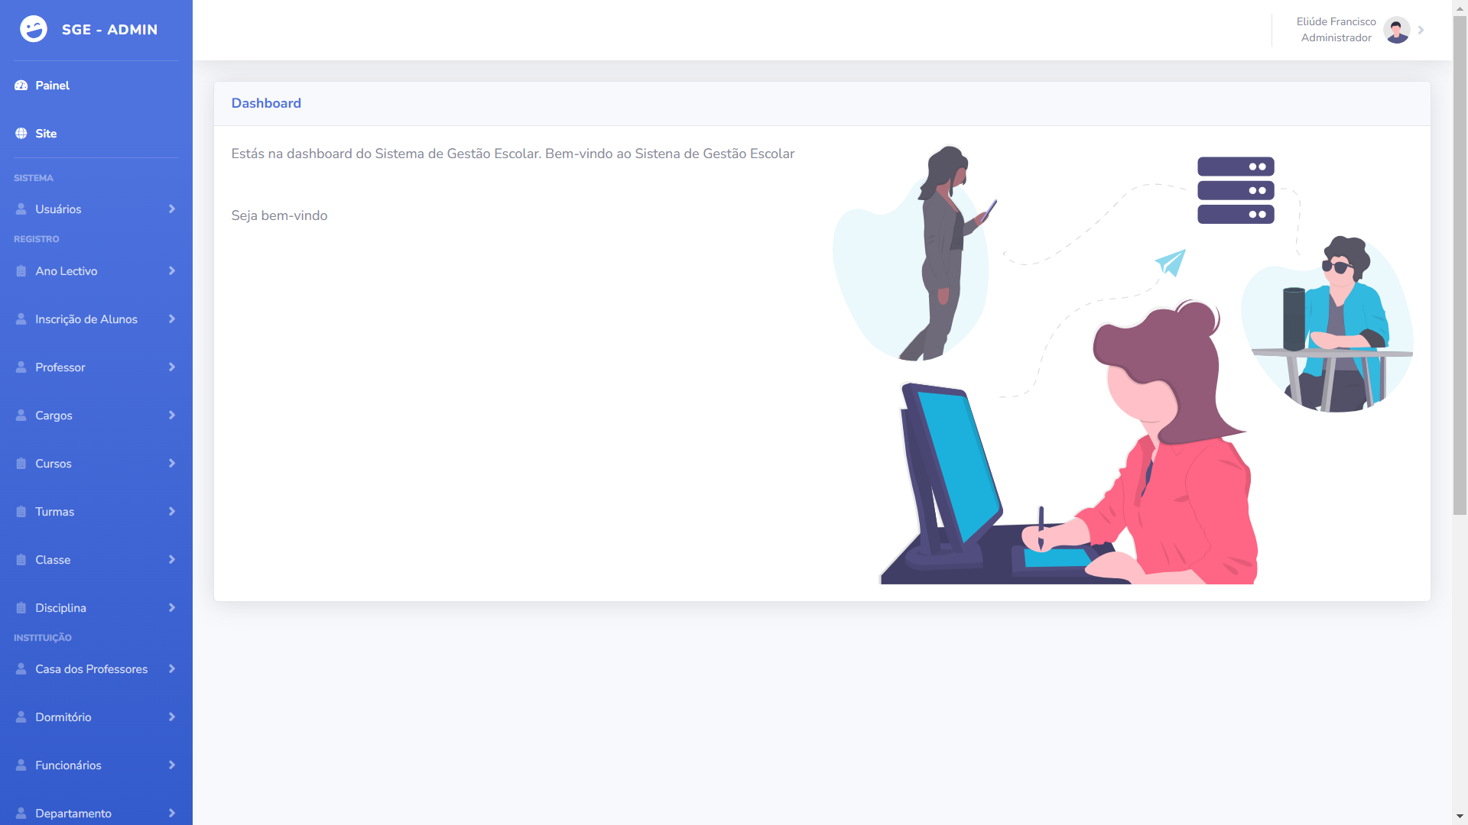Click the Dashboard heading link
This screenshot has height=825, width=1468.
tap(266, 103)
